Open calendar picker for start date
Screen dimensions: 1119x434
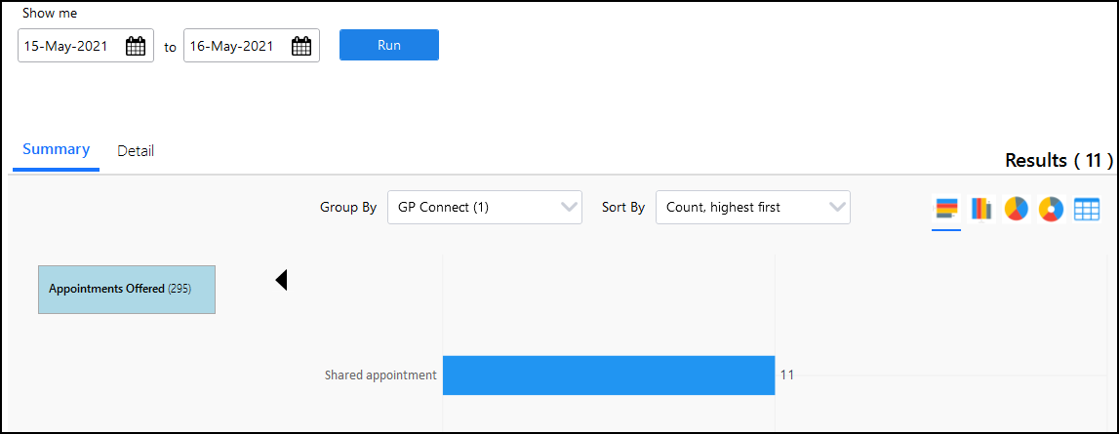tap(136, 46)
